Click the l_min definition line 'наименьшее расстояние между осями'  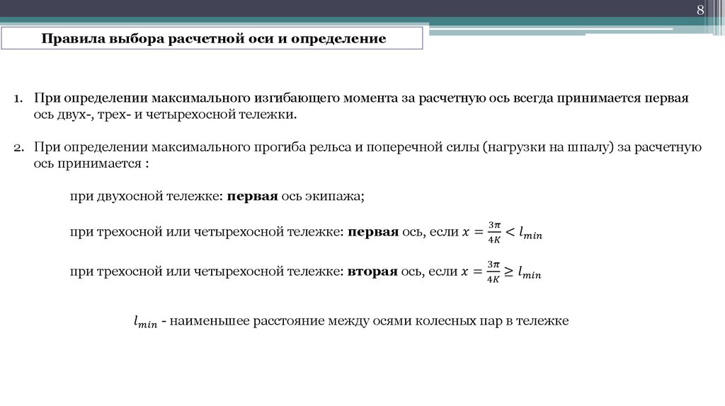point(351,321)
